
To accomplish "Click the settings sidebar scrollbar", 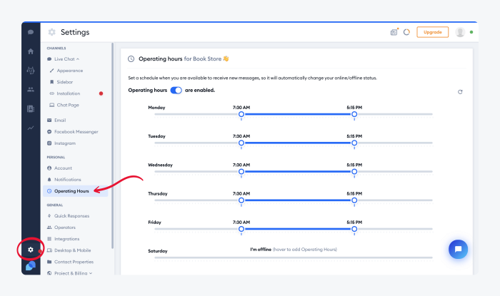I will (x=112, y=146).
